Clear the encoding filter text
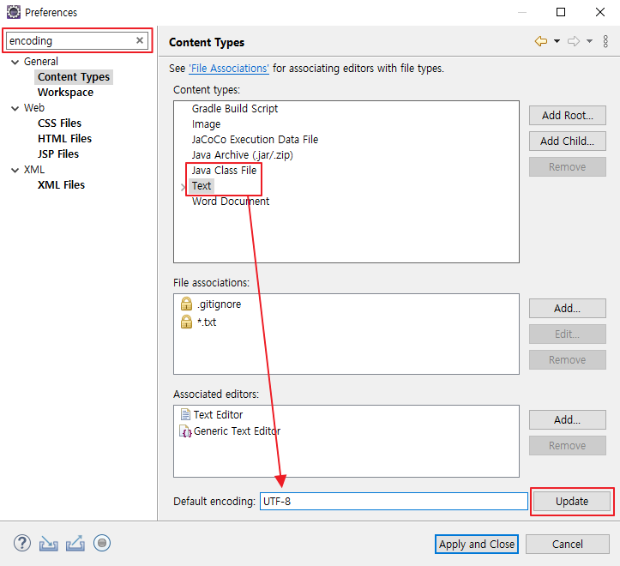 coord(140,40)
